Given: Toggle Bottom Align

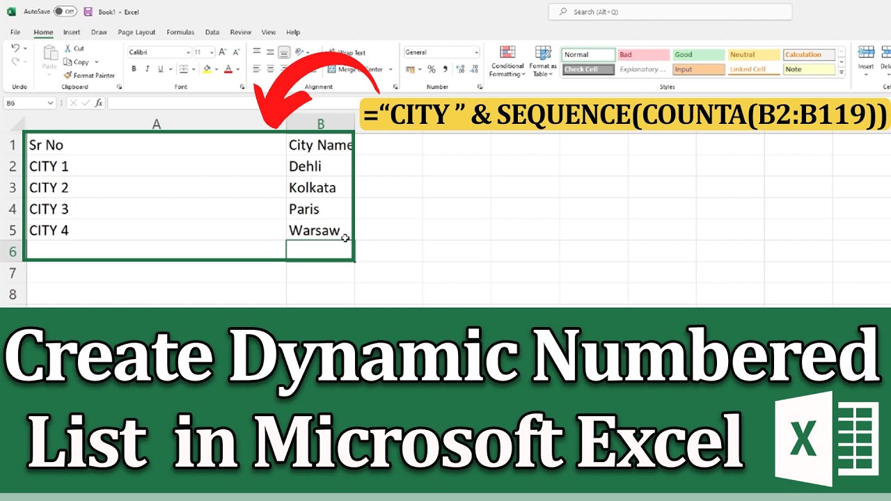Looking at the screenshot, I should (x=284, y=52).
